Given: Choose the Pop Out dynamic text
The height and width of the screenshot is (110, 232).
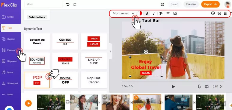Looking at the screenshot, I should click(37, 80).
